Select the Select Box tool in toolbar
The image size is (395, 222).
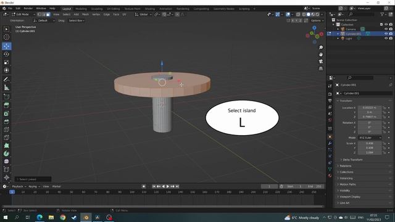[7, 29]
